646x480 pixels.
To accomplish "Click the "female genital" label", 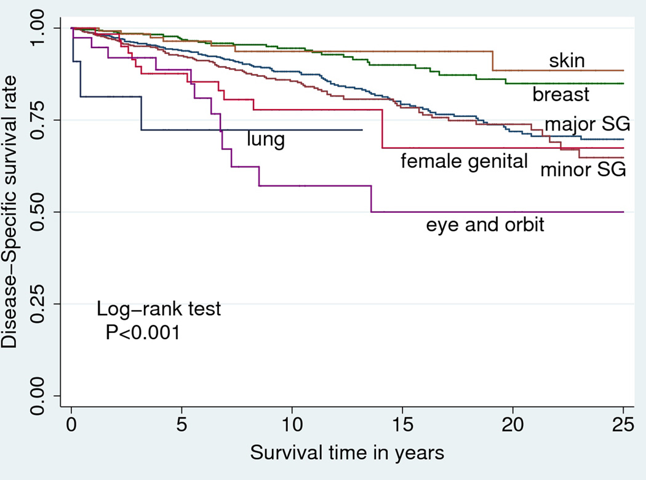I will (x=465, y=162).
